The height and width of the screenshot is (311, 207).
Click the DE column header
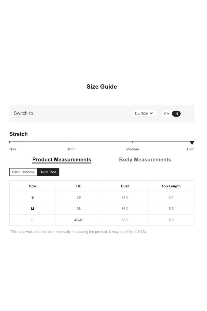coord(79,186)
